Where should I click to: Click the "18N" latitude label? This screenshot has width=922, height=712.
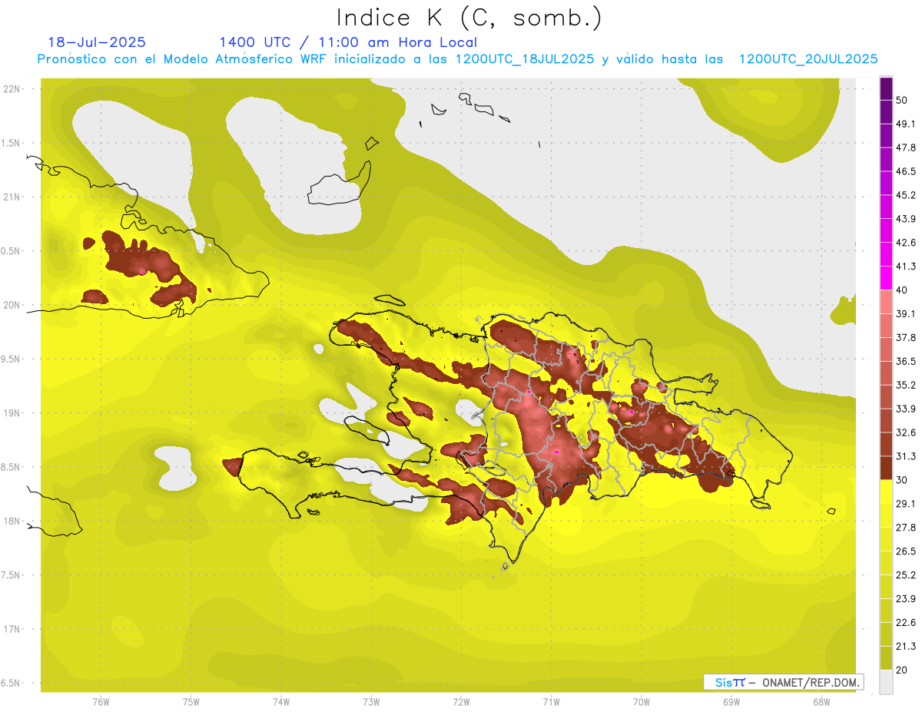12,522
